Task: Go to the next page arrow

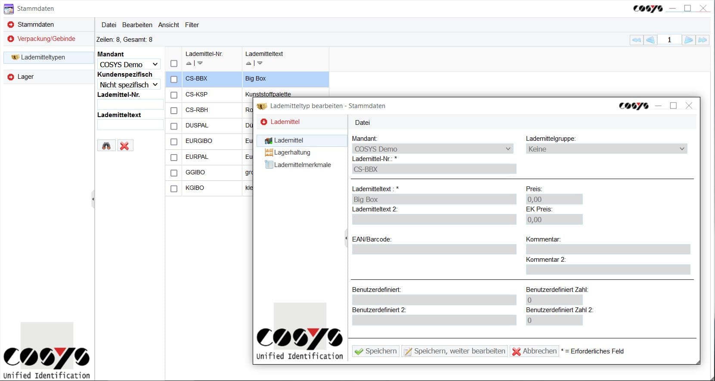Action: point(688,40)
